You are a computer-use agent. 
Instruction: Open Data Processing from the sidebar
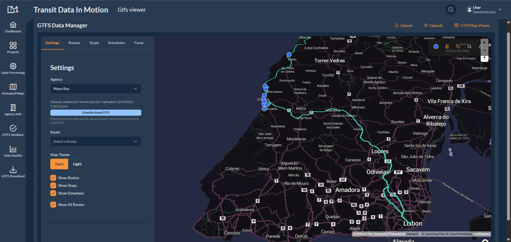click(13, 68)
